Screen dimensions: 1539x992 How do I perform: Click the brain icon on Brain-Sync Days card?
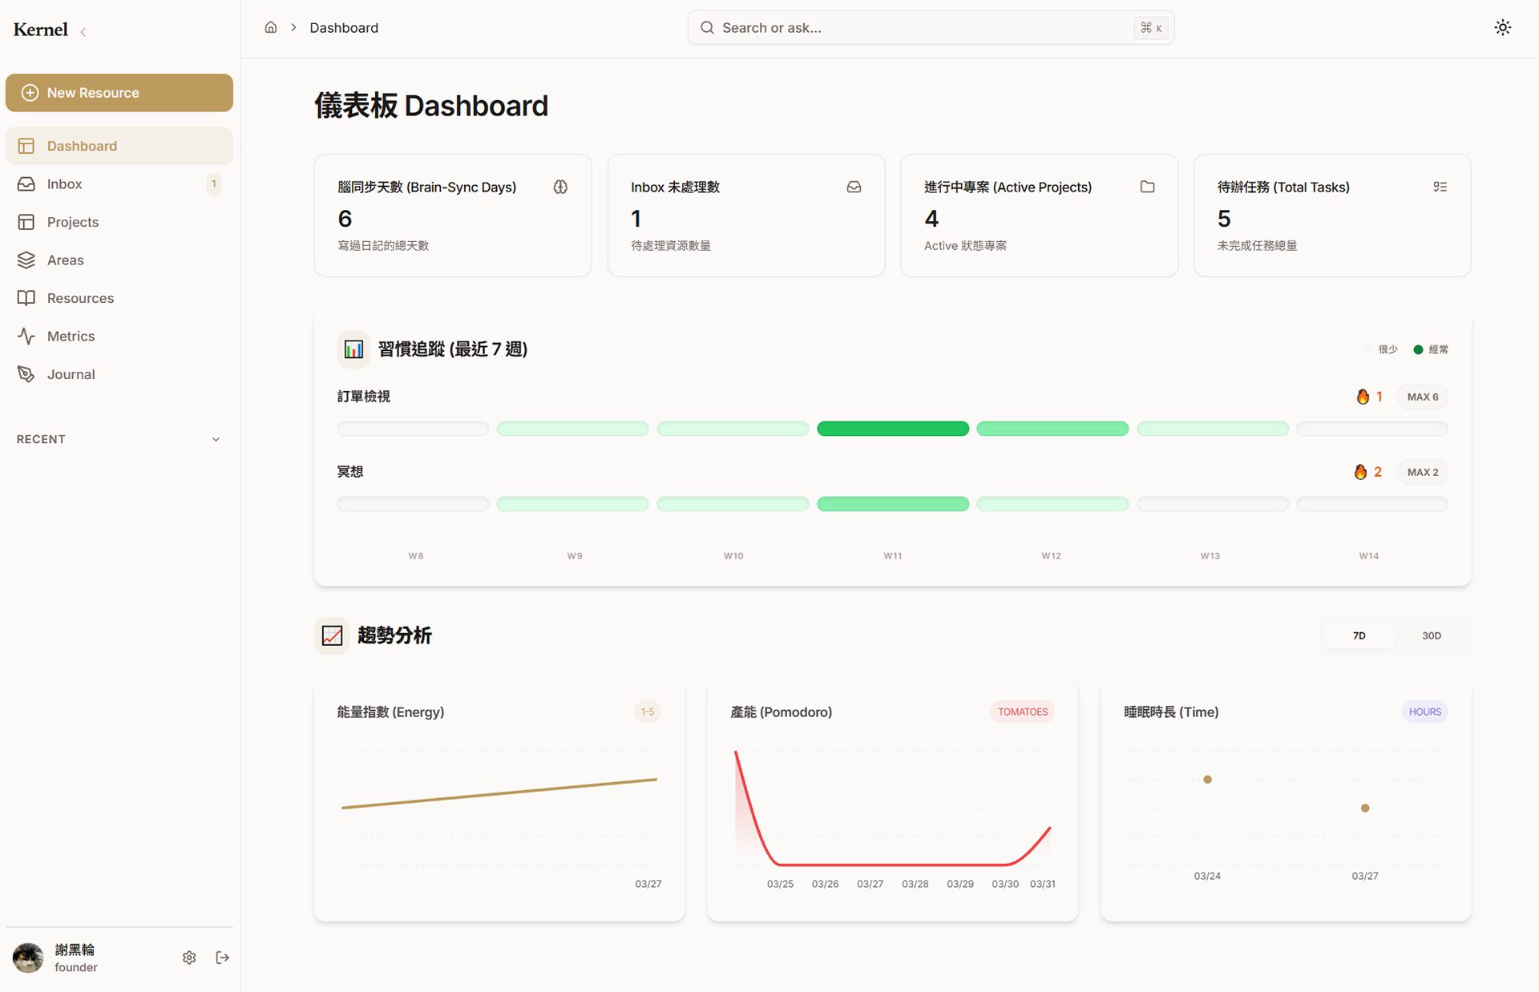pyautogui.click(x=560, y=187)
